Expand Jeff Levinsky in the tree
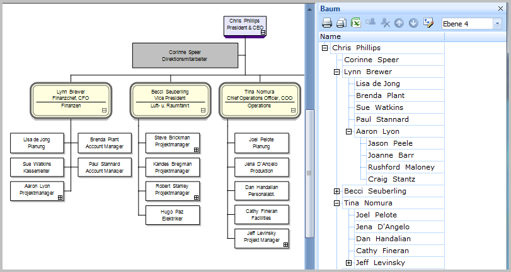Image resolution: width=511 pixels, height=272 pixels. coord(349,263)
